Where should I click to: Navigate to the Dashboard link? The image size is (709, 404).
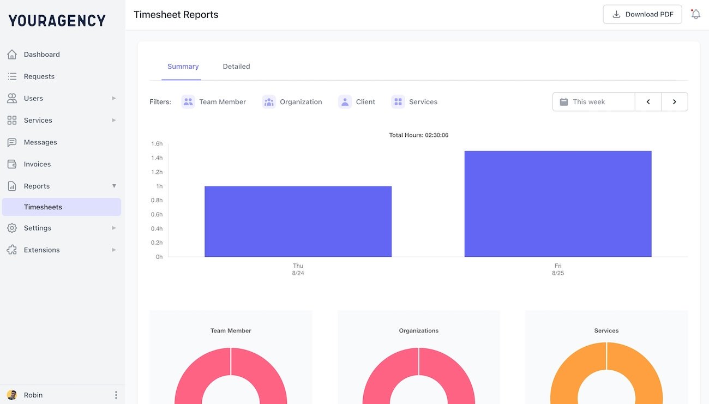[41, 54]
